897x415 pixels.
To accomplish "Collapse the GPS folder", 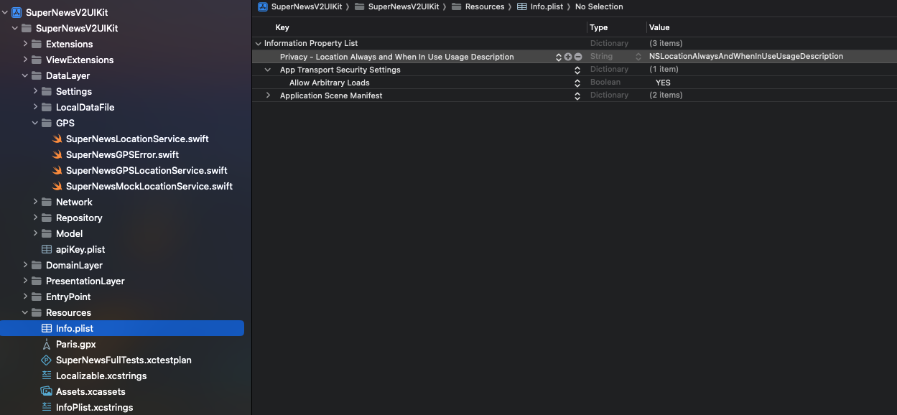I will pyautogui.click(x=35, y=123).
